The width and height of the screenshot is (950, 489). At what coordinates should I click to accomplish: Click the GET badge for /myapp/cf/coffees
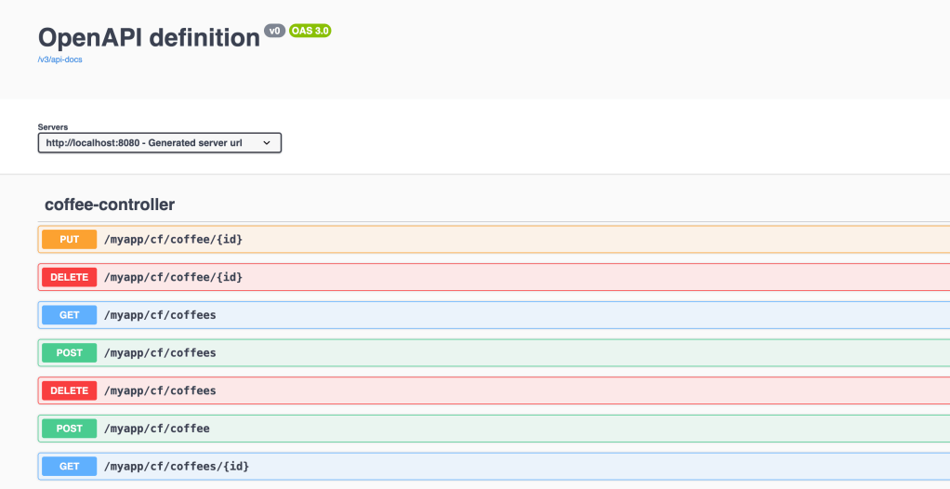[x=70, y=315]
